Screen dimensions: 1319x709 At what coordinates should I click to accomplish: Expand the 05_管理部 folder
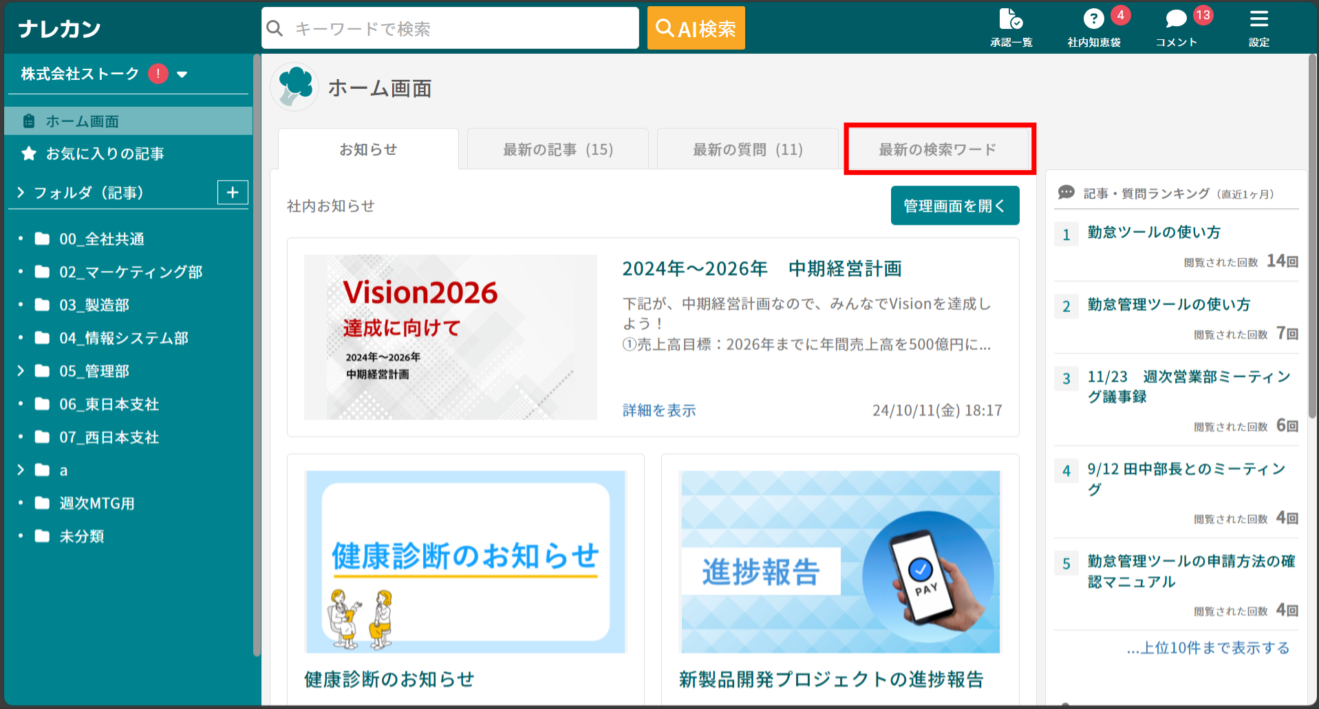[20, 371]
